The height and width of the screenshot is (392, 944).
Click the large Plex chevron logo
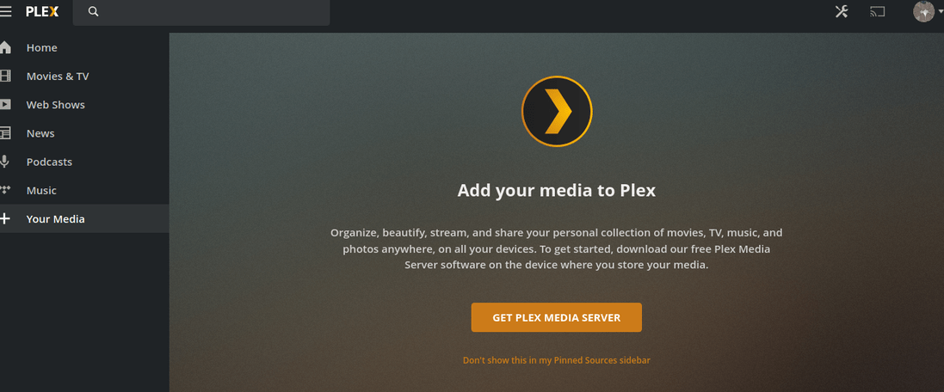click(557, 111)
